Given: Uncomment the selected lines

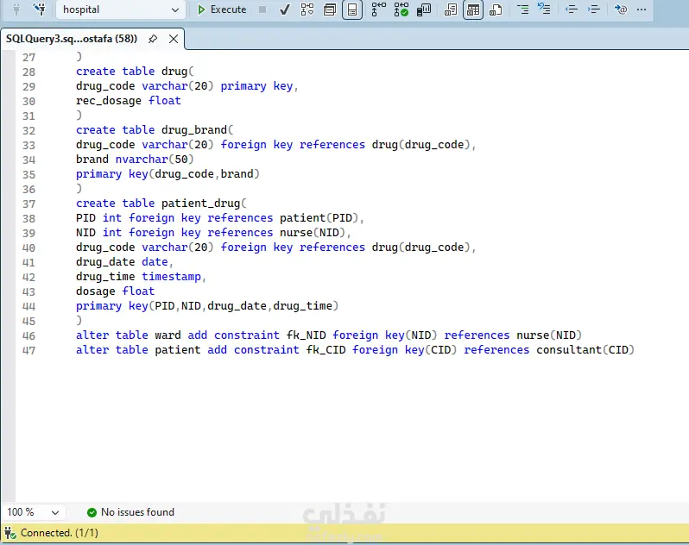Looking at the screenshot, I should click(x=545, y=9).
